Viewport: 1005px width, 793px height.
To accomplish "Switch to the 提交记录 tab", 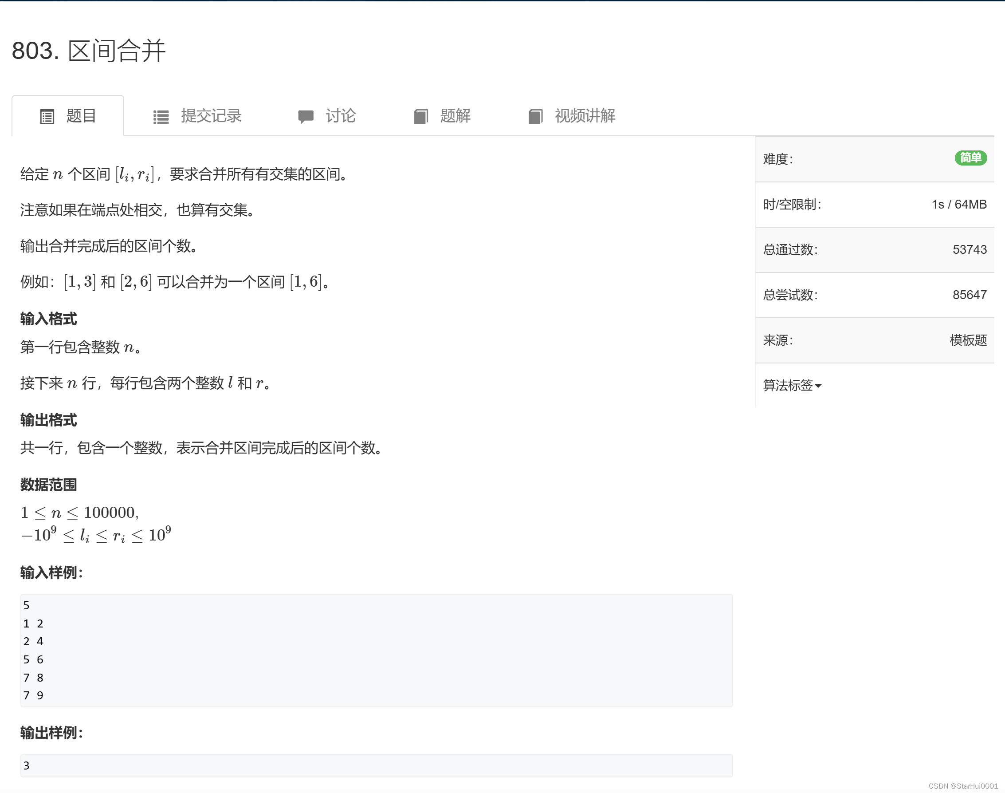I will pyautogui.click(x=211, y=116).
